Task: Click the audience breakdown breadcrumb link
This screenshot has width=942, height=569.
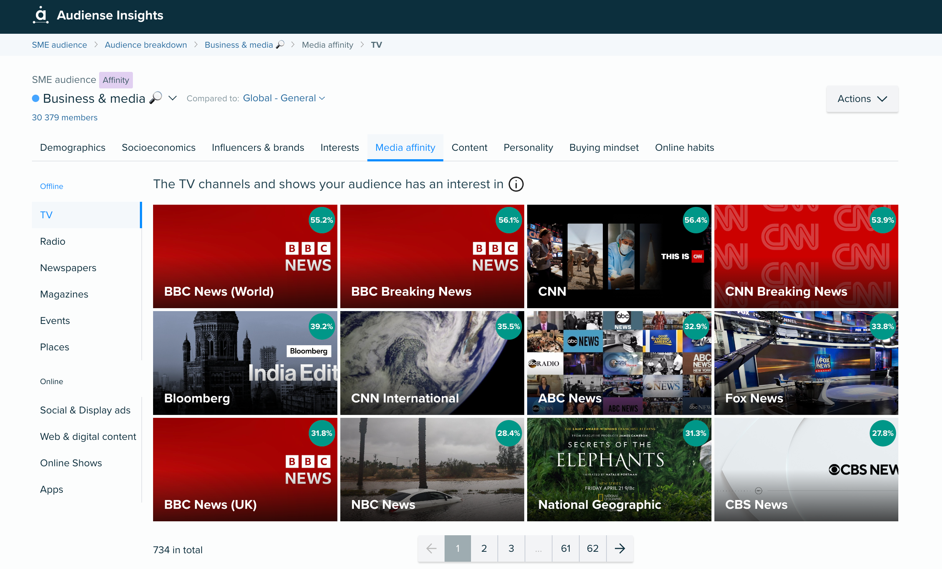Action: pos(146,45)
